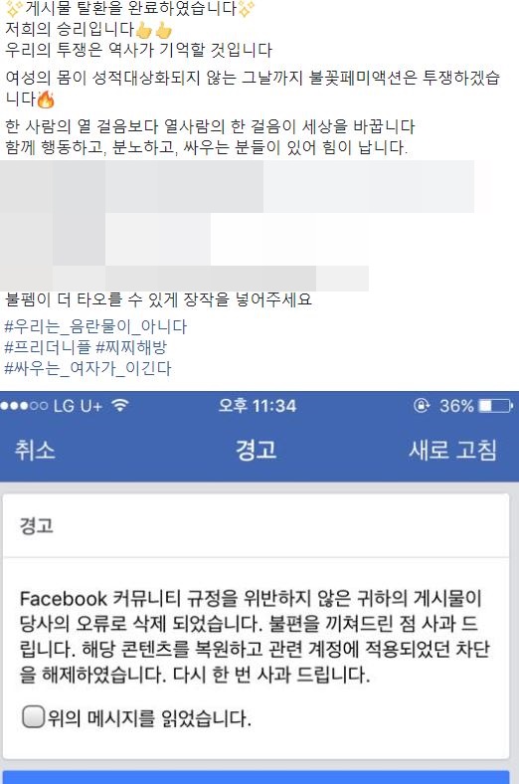Open hashtag #우리는_음란물이_아니다
The height and width of the screenshot is (784, 519).
point(95,326)
